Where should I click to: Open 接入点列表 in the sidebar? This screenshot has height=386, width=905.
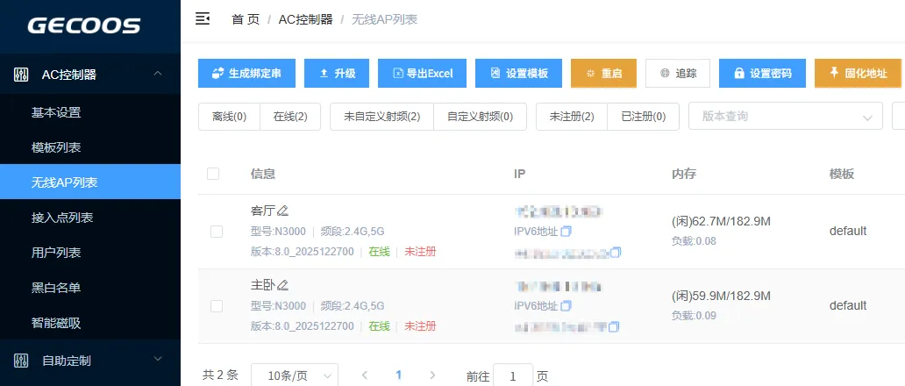(x=62, y=218)
